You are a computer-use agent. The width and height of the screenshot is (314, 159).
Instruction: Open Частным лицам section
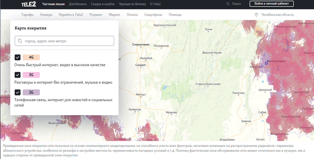click(x=53, y=4)
